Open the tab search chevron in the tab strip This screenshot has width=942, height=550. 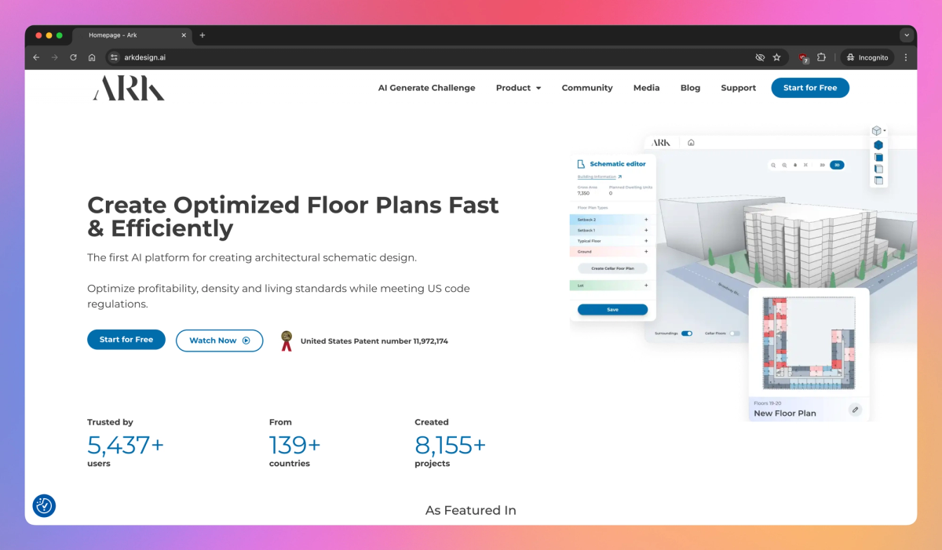click(907, 35)
